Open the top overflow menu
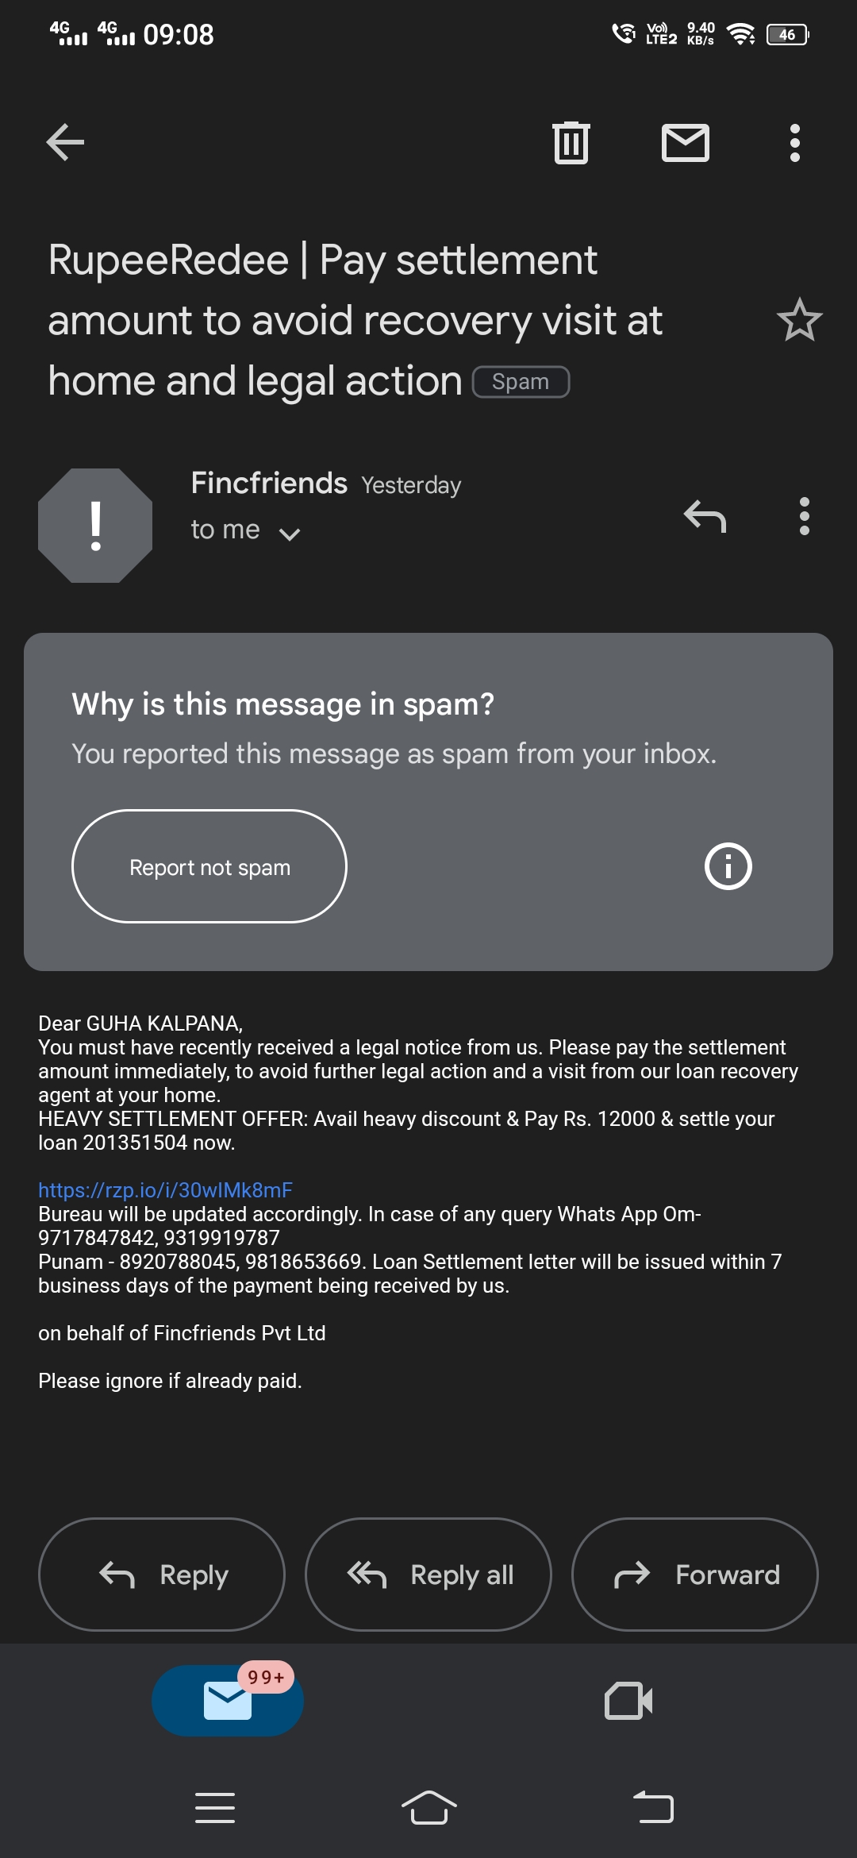The image size is (857, 1858). tap(794, 143)
